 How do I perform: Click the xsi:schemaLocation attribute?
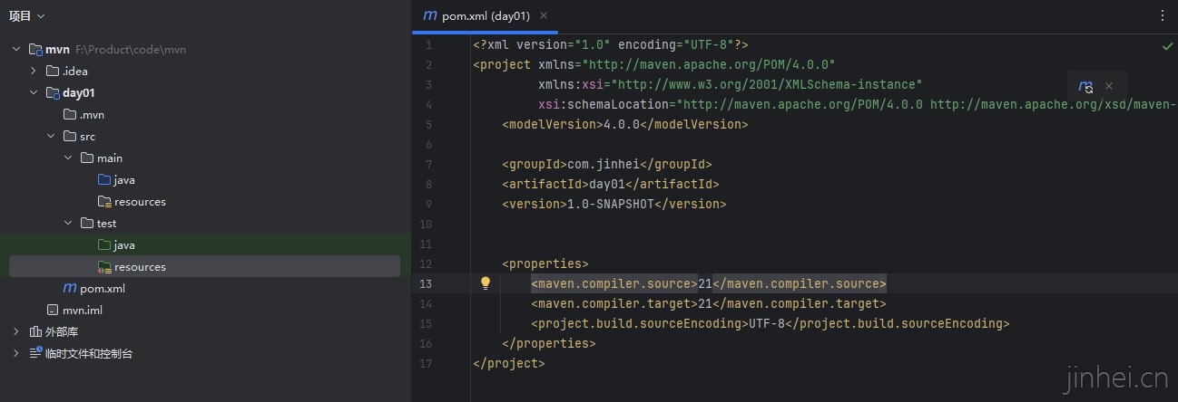point(604,104)
